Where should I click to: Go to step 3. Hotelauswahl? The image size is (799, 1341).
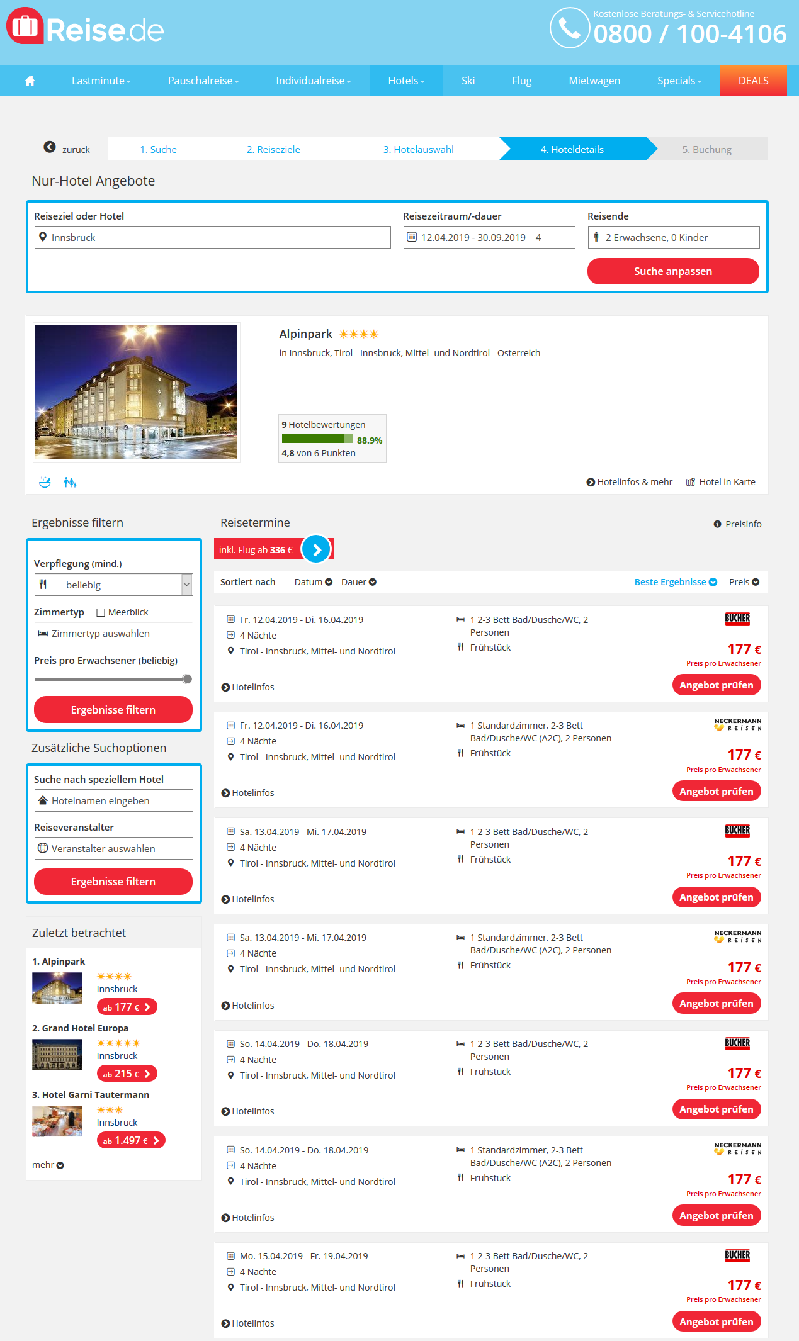coord(418,149)
